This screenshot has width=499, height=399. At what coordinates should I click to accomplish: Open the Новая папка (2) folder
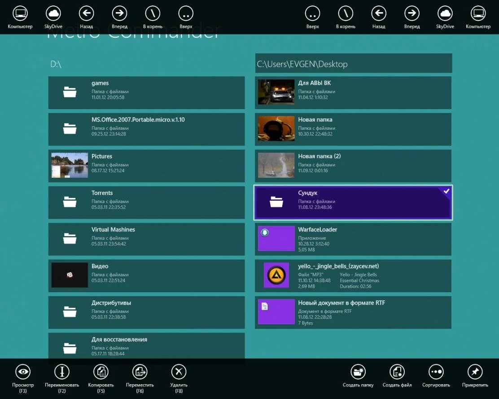tap(353, 166)
